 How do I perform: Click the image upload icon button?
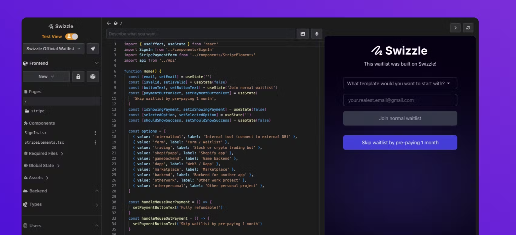303,34
